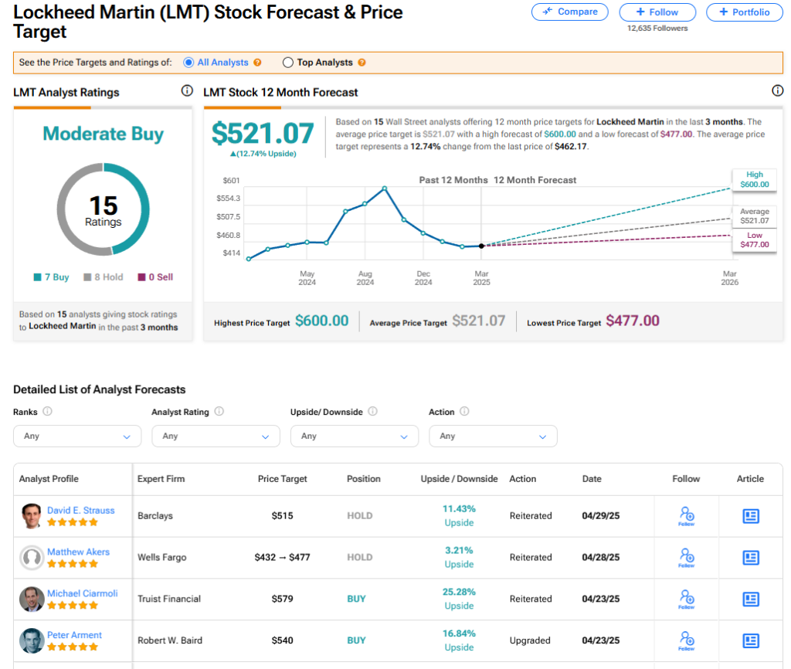Click the Position column header
Viewport: 791px width, 669px height.
(363, 479)
